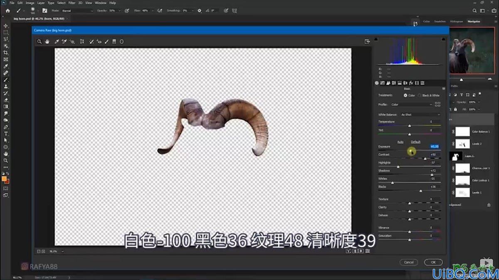Image resolution: width=499 pixels, height=280 pixels.
Task: Open the Effects fx panel icon
Action: coord(411,83)
